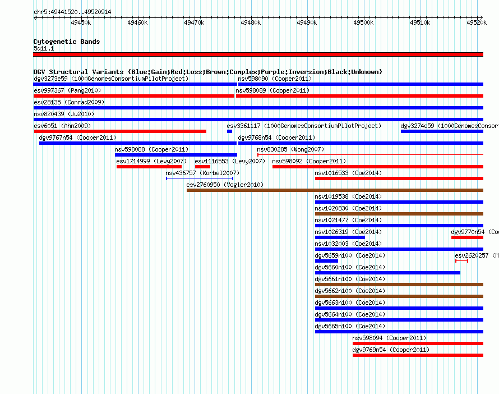Click the nsv436757 (Korbel2007) label
The width and height of the screenshot is (499, 394).
click(x=202, y=173)
